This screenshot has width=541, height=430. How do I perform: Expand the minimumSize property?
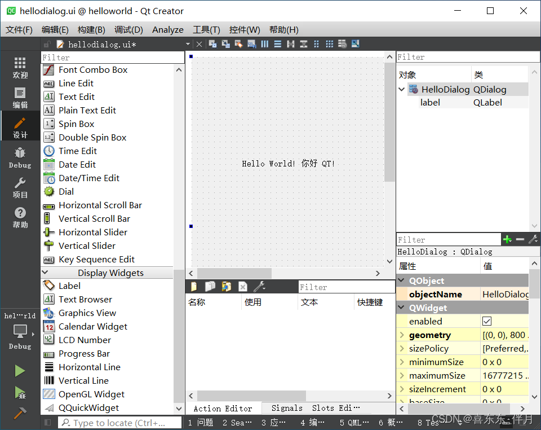pyautogui.click(x=402, y=362)
